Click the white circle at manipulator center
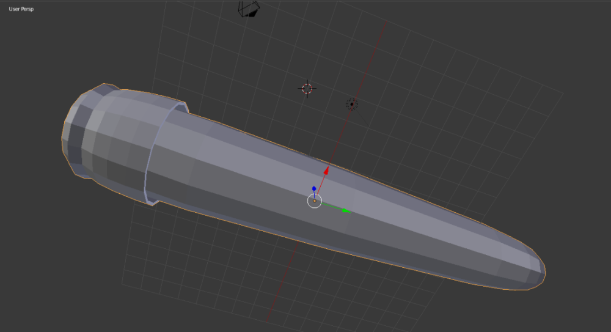Image resolution: width=611 pixels, height=332 pixels. 314,201
